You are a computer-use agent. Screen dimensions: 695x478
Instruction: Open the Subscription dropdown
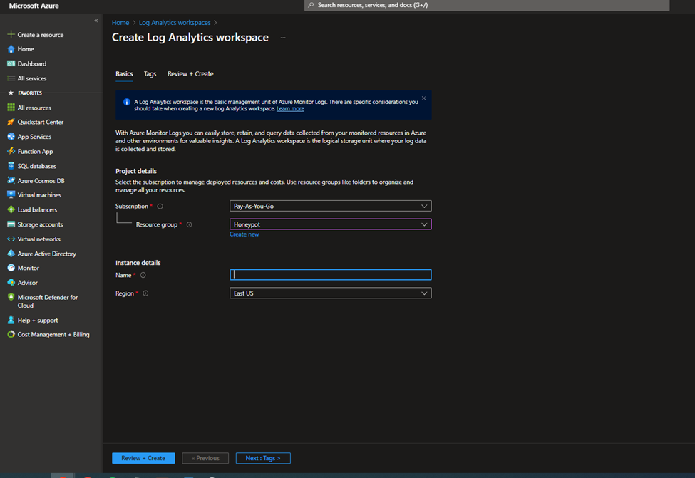tap(330, 206)
